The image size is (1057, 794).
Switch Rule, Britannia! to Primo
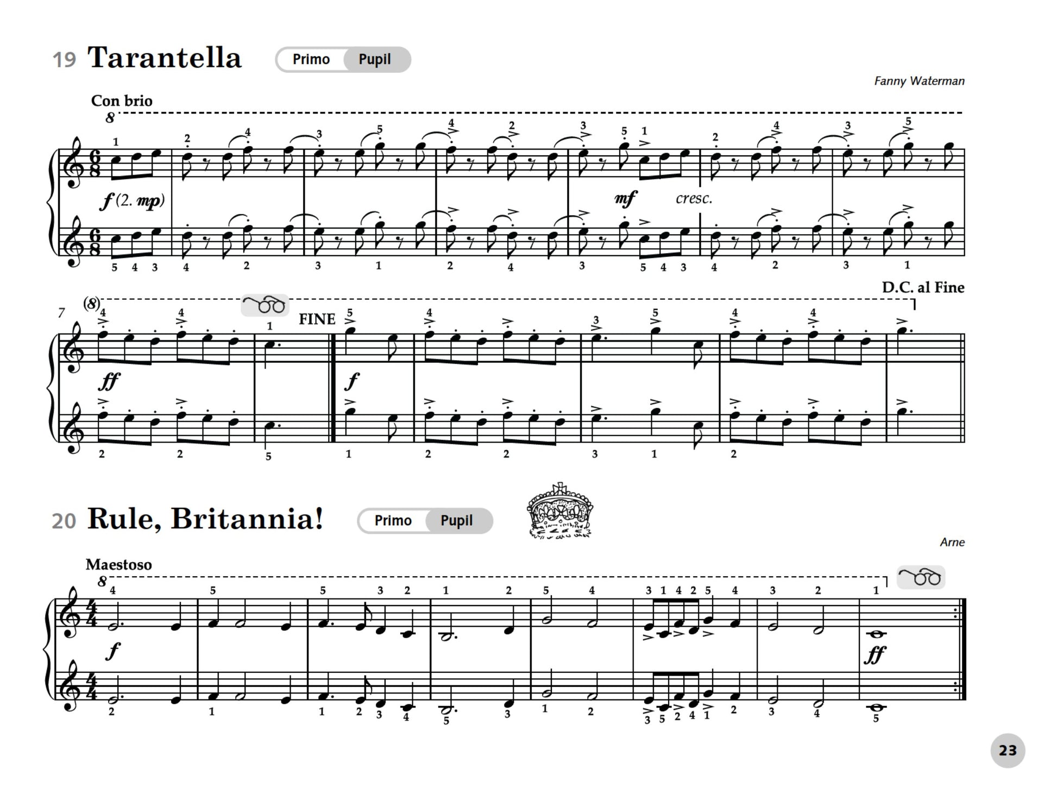coord(393,521)
